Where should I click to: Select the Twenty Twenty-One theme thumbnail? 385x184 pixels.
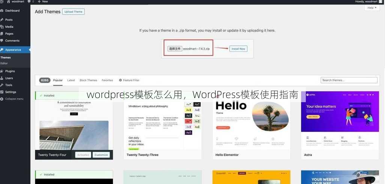coord(162,177)
